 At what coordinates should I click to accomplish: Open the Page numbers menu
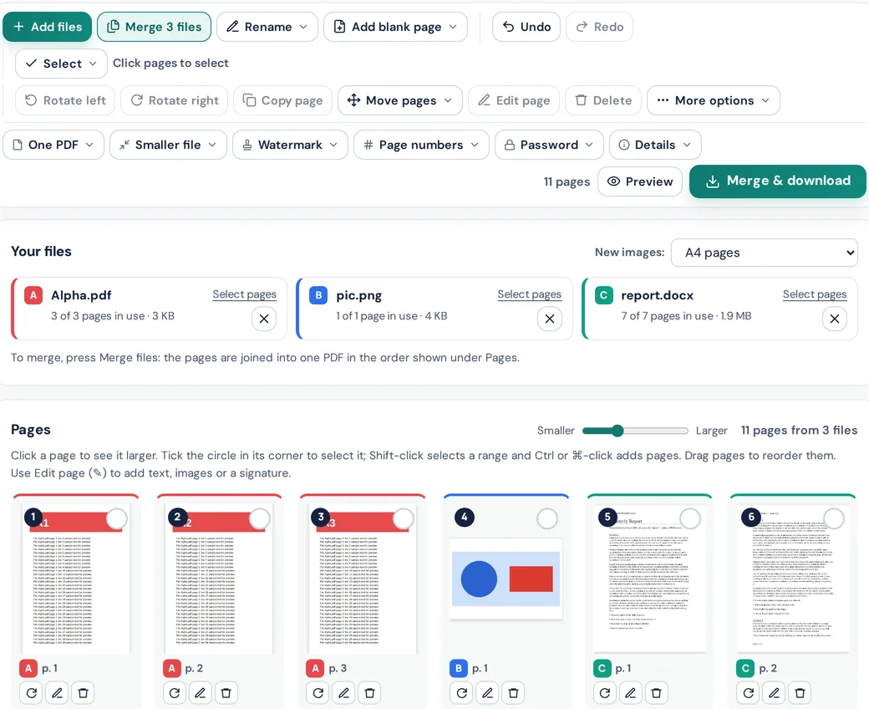[421, 145]
